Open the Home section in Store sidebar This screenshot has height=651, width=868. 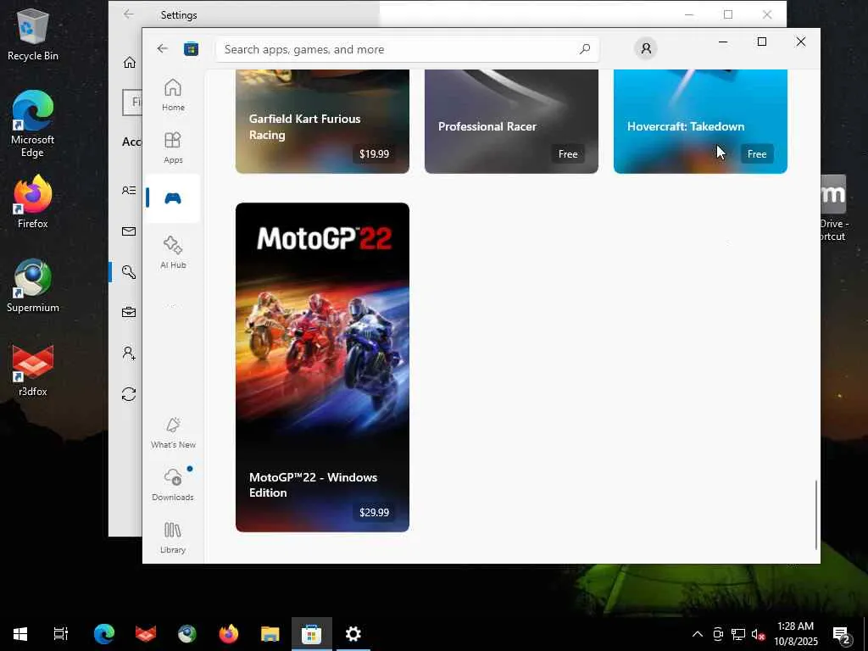[173, 95]
